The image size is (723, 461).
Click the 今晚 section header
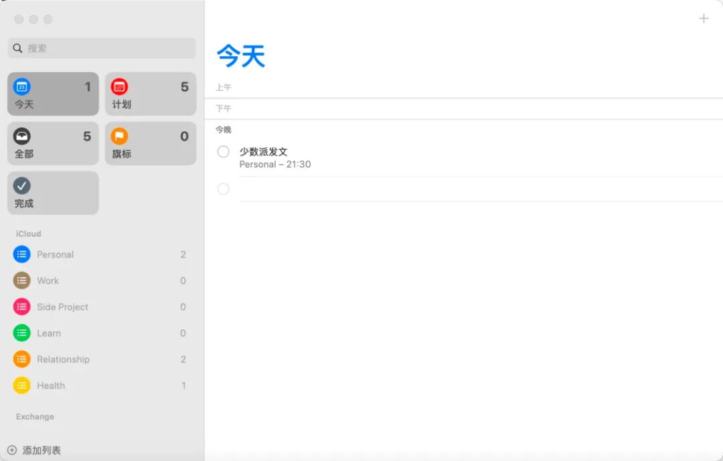point(223,130)
